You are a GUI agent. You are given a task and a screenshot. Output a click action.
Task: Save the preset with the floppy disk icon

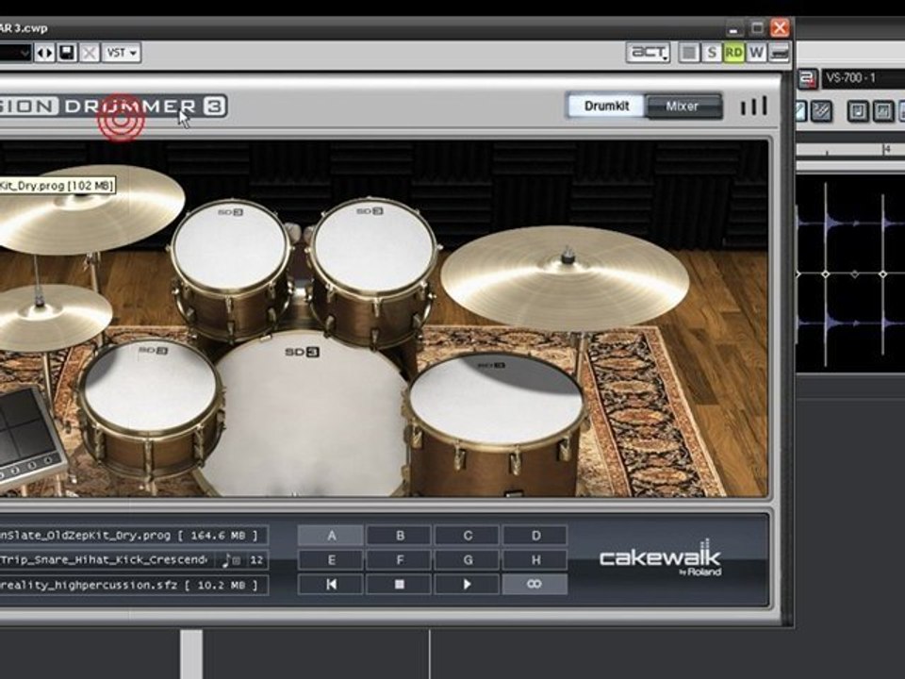[x=67, y=53]
